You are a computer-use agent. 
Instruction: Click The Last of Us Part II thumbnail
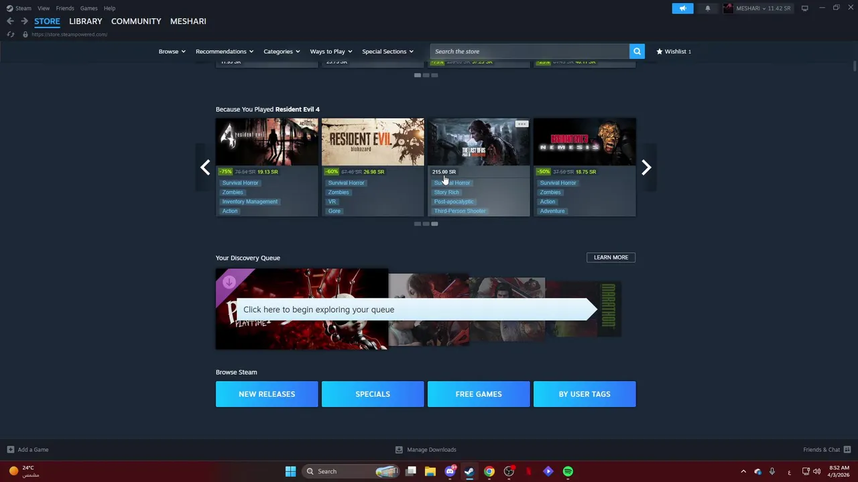pyautogui.click(x=479, y=142)
